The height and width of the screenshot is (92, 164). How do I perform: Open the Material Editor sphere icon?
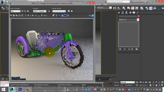(142, 8)
